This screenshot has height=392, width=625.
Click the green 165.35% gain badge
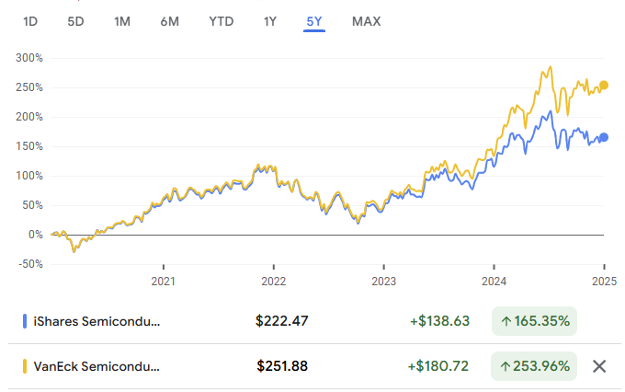coord(534,321)
